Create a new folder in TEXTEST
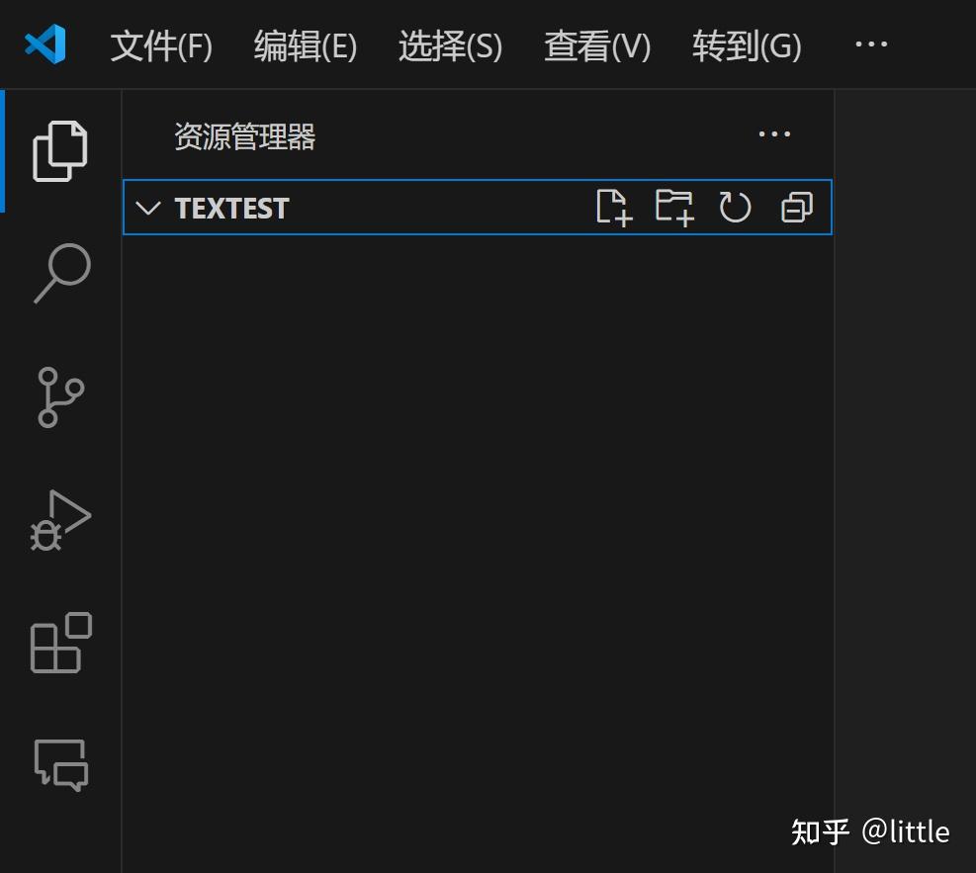The height and width of the screenshot is (873, 976). pos(674,208)
